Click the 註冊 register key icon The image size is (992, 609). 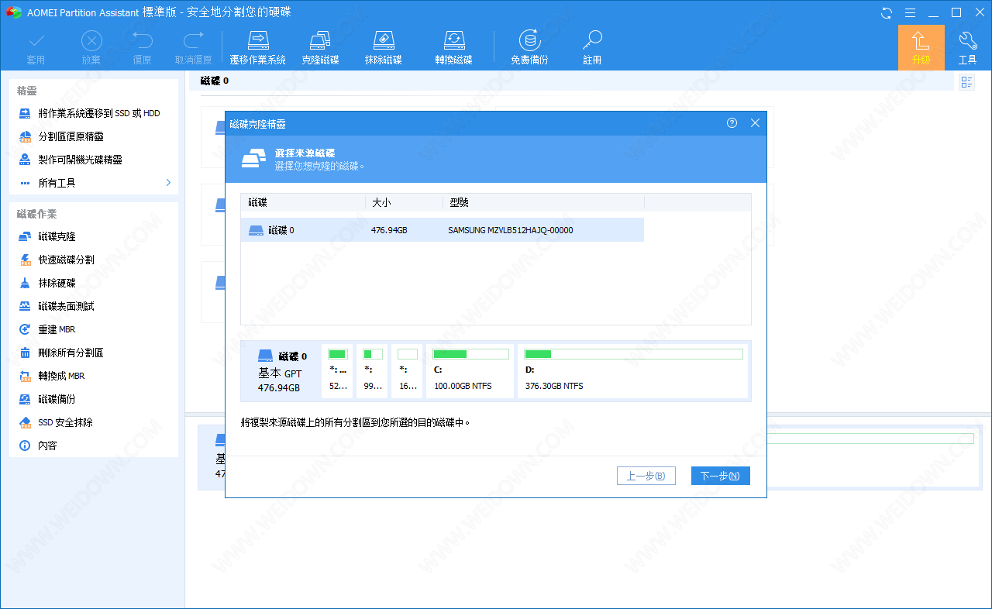(x=593, y=47)
